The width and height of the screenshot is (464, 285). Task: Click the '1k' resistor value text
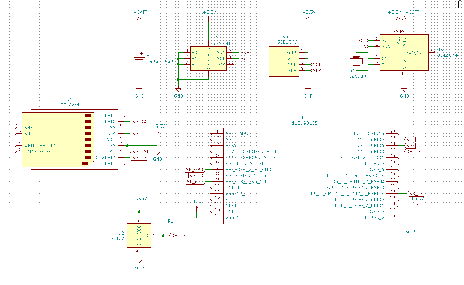point(170,226)
